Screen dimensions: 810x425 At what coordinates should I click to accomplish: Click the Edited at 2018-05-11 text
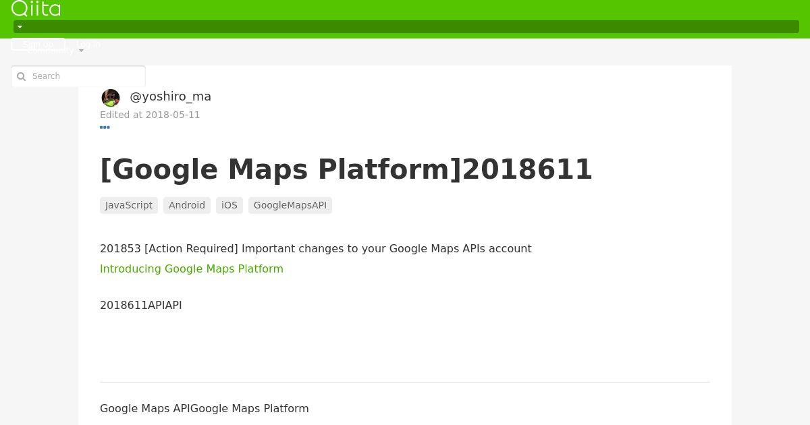150,115
